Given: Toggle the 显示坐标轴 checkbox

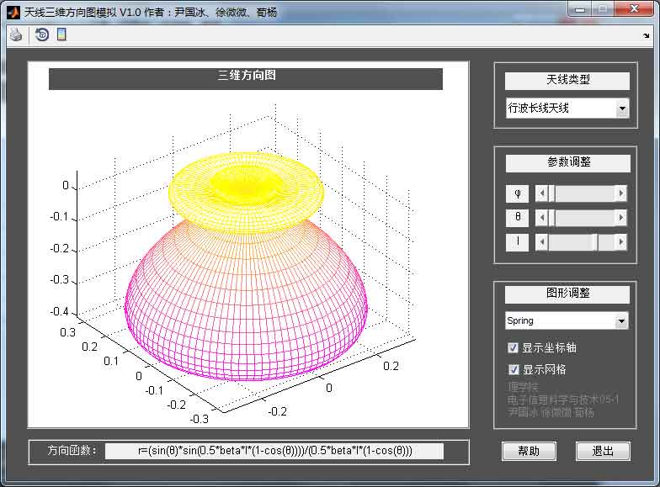Looking at the screenshot, I should tap(514, 348).
